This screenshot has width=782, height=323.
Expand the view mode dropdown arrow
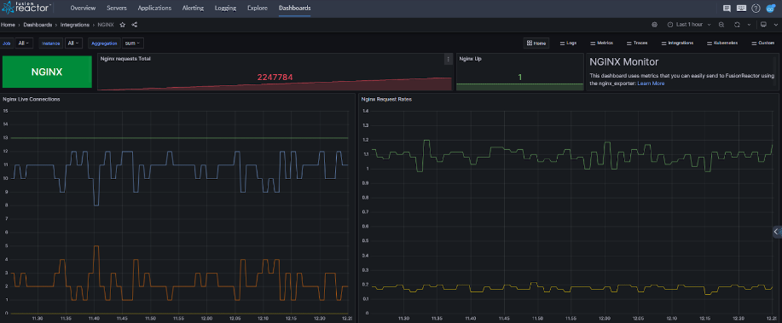click(775, 25)
